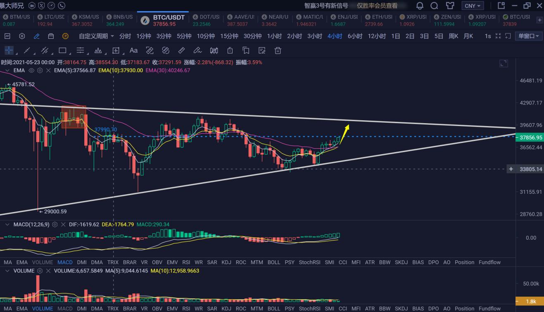Select the 15分钟 interval

[229, 36]
